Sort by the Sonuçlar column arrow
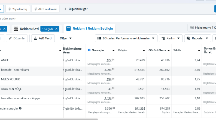Image resolution: width=216 pixels, height=121 pixels. (113, 50)
